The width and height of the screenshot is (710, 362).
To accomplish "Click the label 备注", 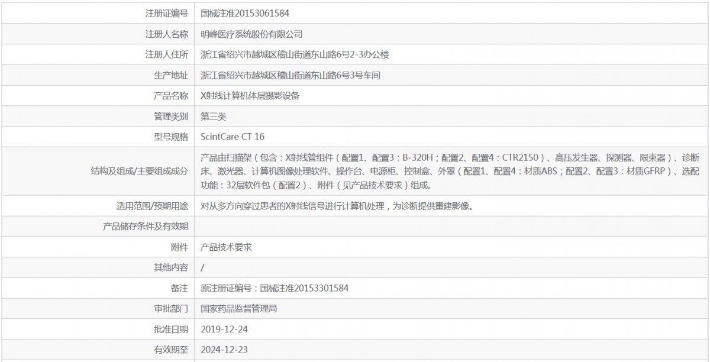I will pyautogui.click(x=179, y=288).
